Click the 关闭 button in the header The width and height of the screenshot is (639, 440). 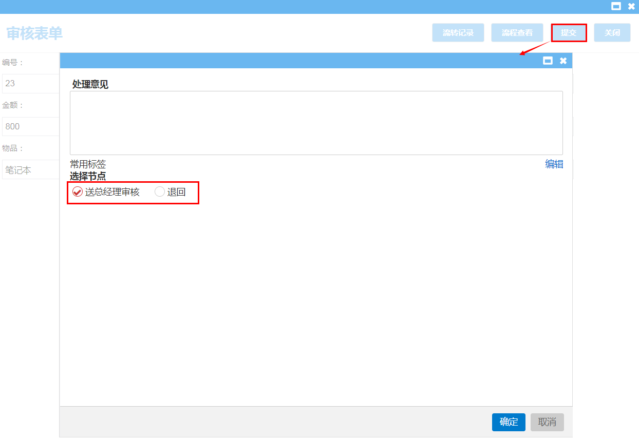click(x=612, y=32)
